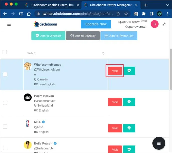Click the NAME column header text
Screen dimensions: 172x153
pyautogui.click(x=31, y=53)
